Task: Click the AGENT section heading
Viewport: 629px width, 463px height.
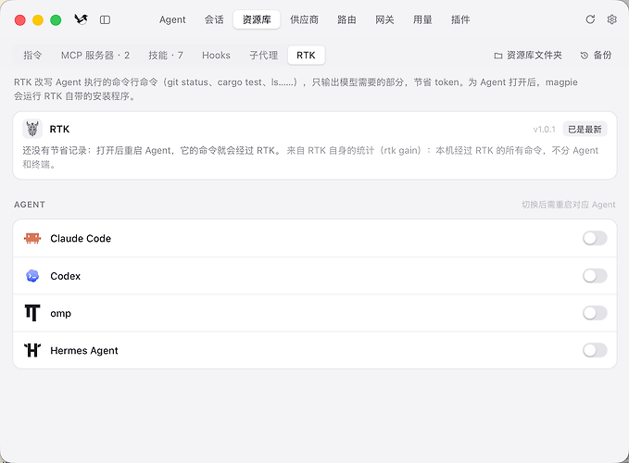Action: (x=30, y=205)
